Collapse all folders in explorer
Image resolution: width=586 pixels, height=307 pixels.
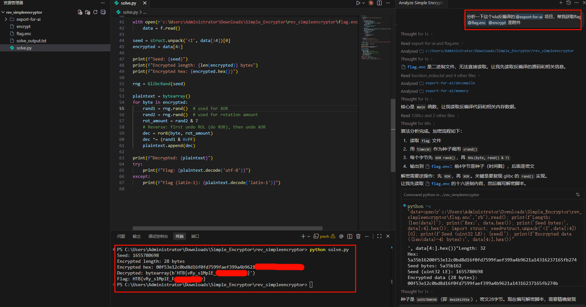pos(103,12)
